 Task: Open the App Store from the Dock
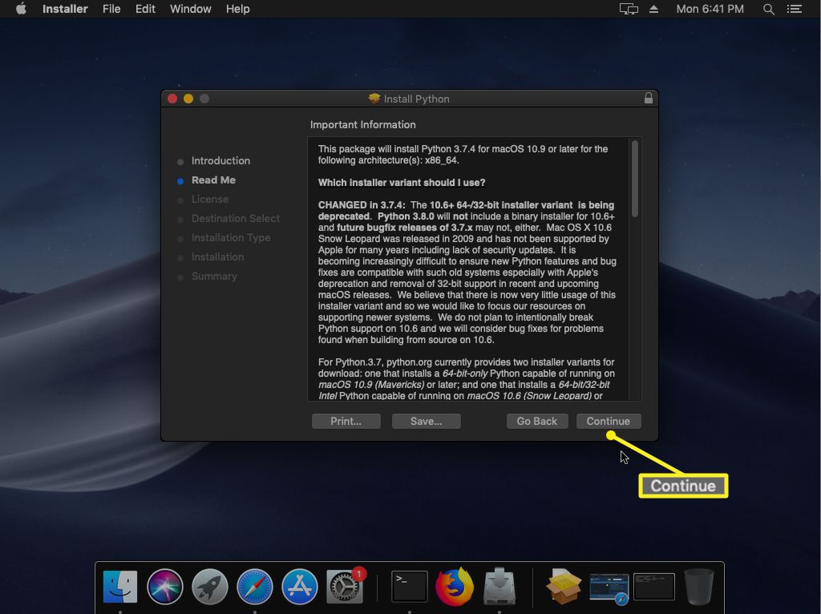298,586
